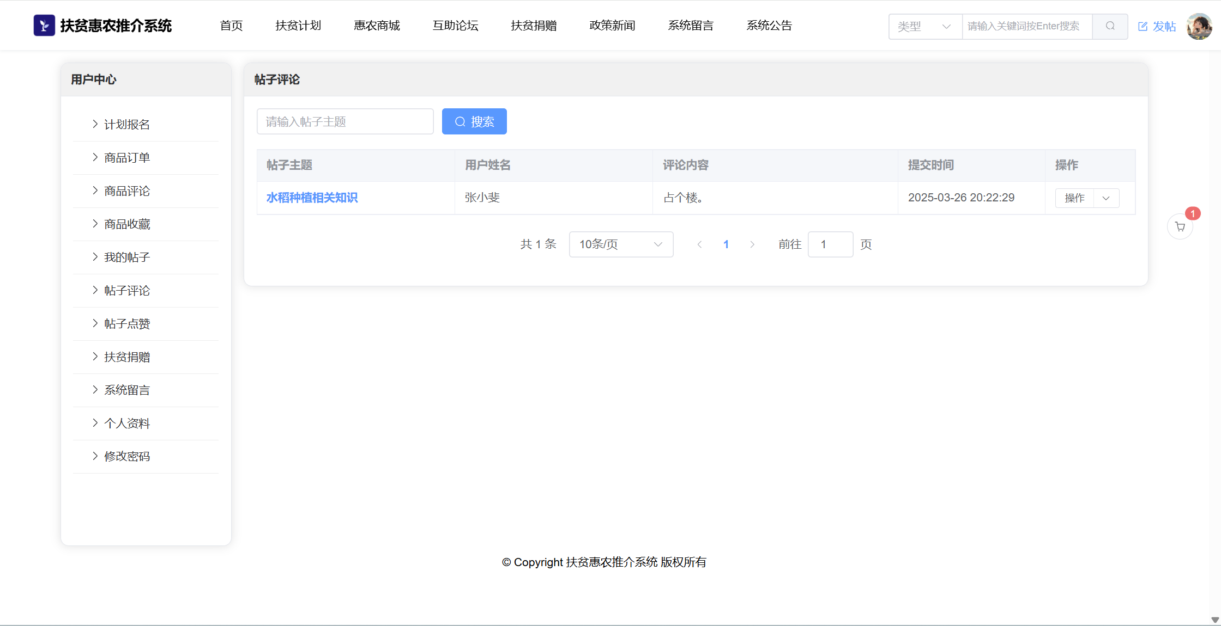Focus the 请输入帖子主题 input field

[x=345, y=121]
